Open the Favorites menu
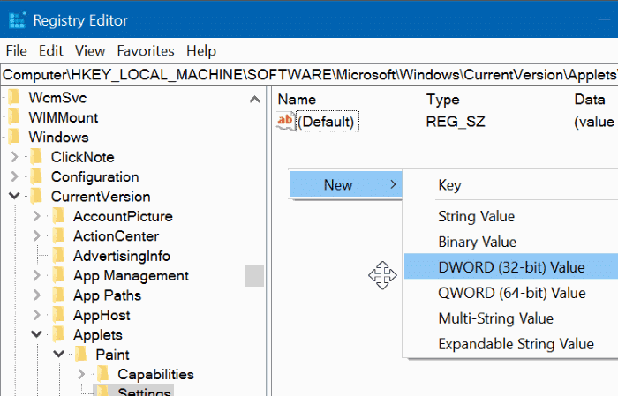The width and height of the screenshot is (618, 396). pos(146,51)
